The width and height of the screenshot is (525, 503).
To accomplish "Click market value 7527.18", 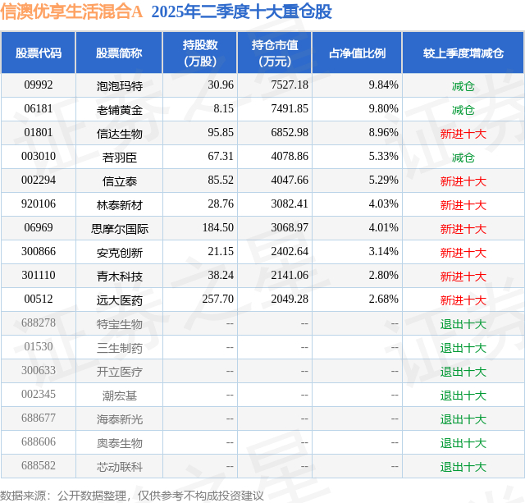I will click(x=290, y=85).
